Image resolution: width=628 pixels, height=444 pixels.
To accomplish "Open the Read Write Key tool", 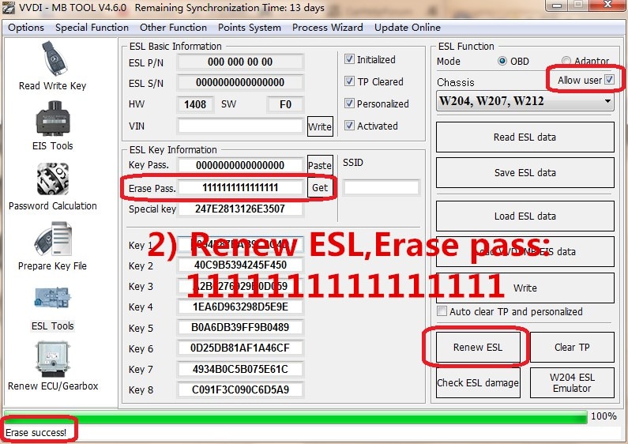I will point(52,66).
